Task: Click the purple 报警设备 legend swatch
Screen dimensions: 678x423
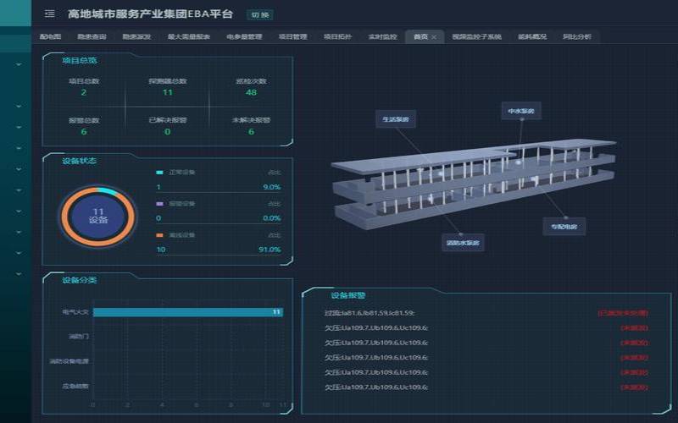Action: pyautogui.click(x=159, y=204)
